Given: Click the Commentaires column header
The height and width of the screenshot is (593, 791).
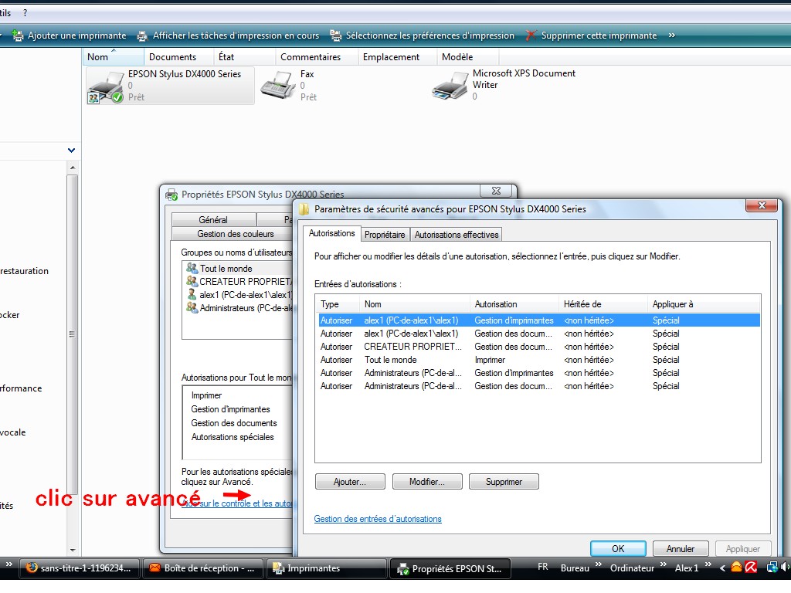Looking at the screenshot, I should point(317,57).
